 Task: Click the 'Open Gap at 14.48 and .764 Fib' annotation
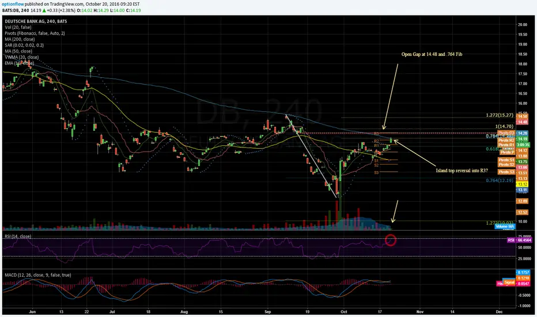432,54
